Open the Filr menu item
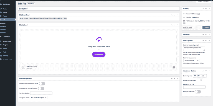The width and height of the screenshot is (213, 106). point(8,20)
